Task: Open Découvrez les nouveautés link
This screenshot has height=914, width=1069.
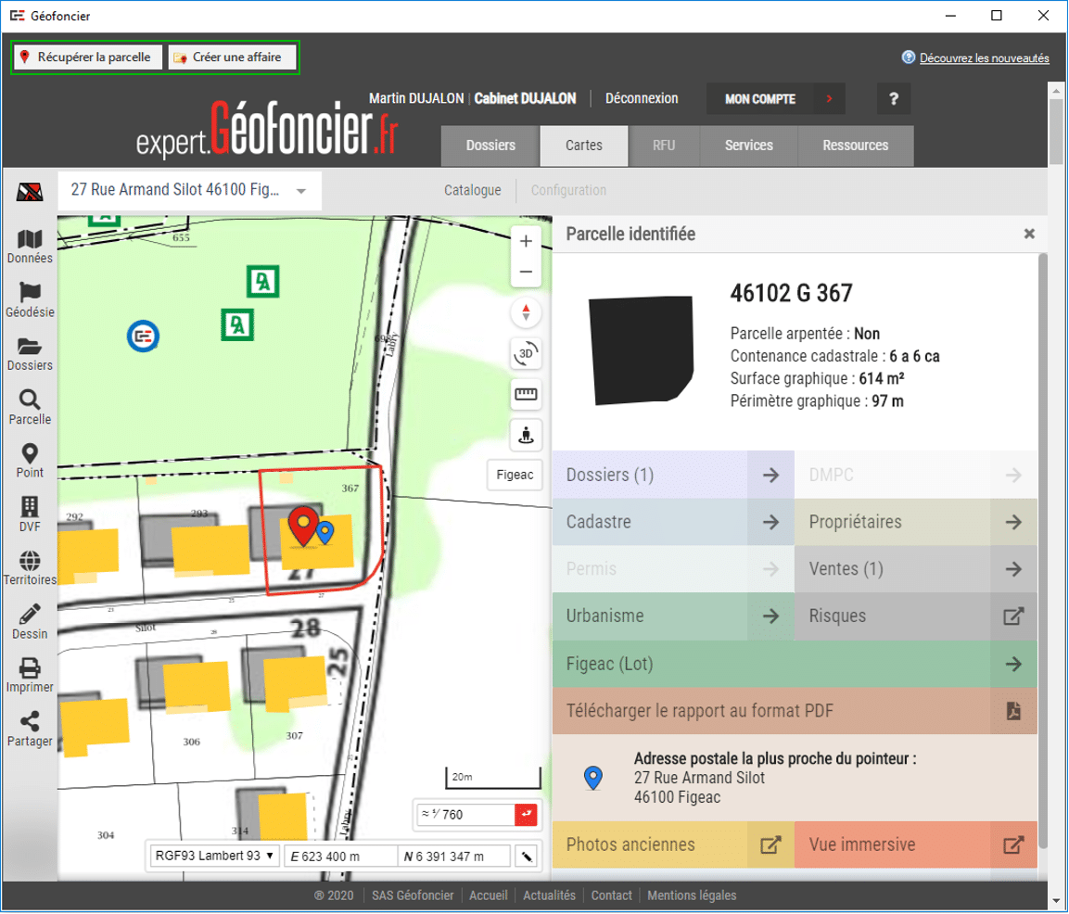Action: (984, 58)
